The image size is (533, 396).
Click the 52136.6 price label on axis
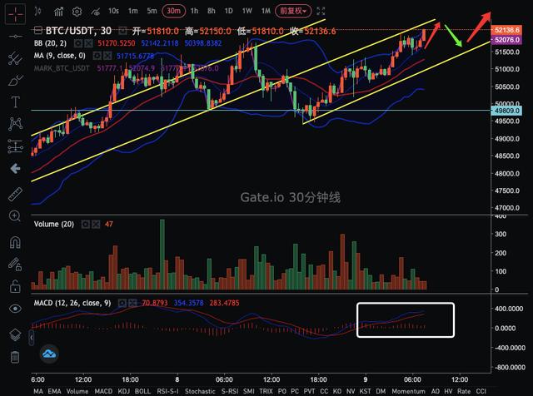point(507,30)
